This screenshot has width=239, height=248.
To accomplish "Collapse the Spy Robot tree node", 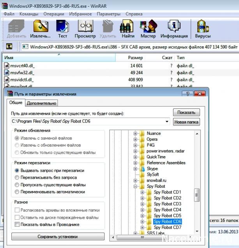I will coord(135,186).
